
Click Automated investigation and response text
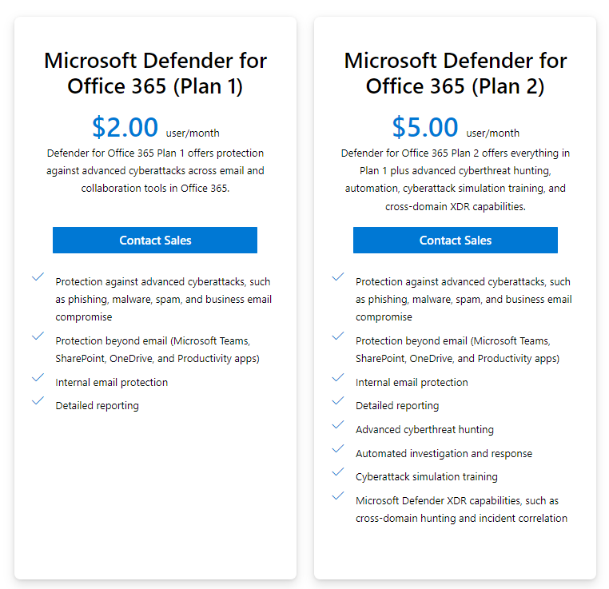click(x=444, y=453)
